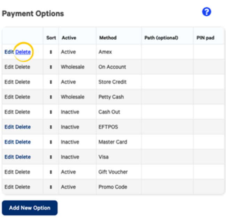
Task: Delete the Master Card payment option
Action: tap(23, 142)
